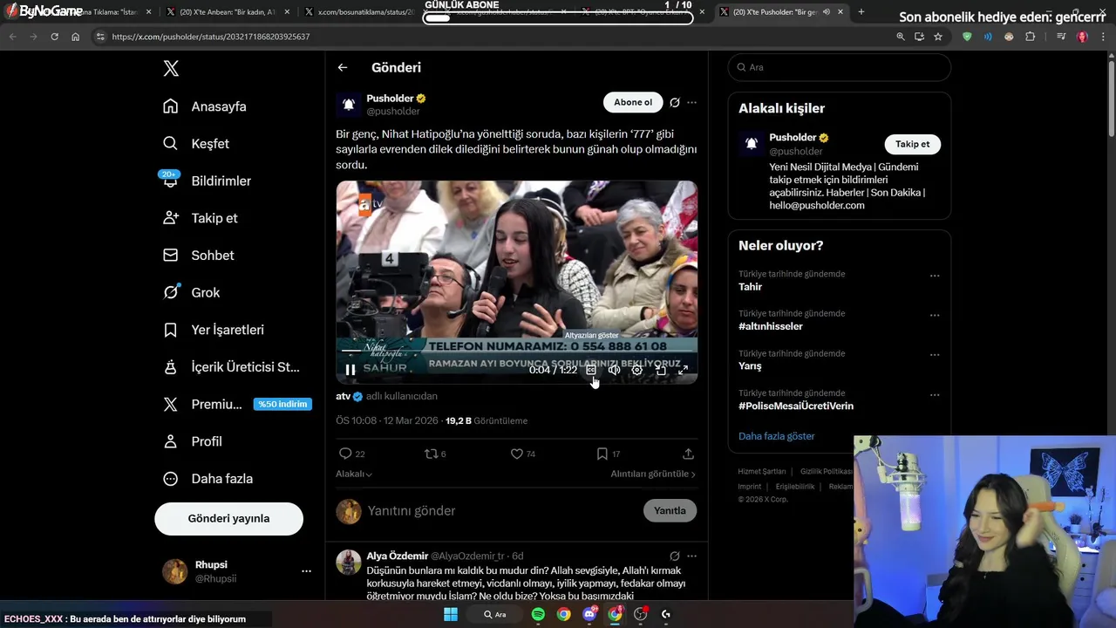Image resolution: width=1116 pixels, height=628 pixels.
Task: Open options for Tahir trend
Action: 935,276
